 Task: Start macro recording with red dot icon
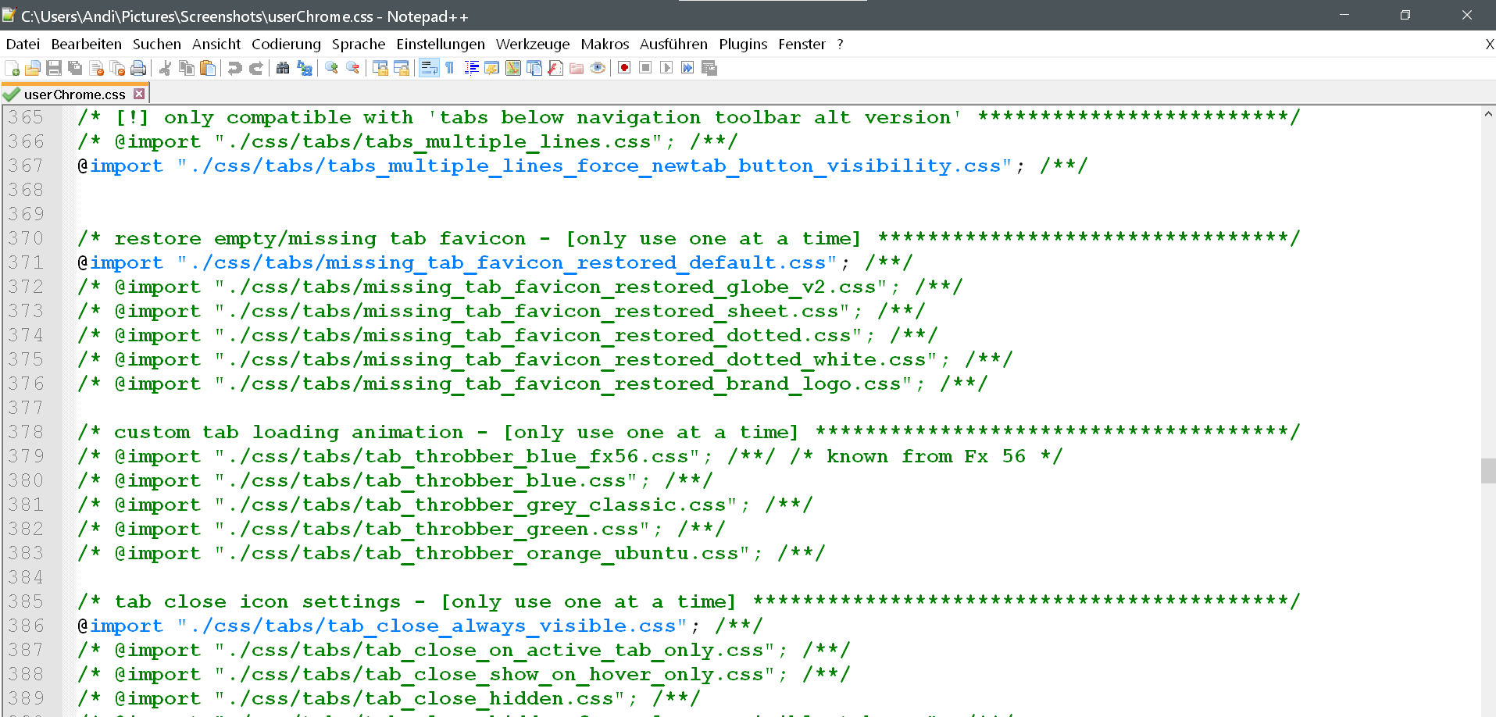(624, 69)
